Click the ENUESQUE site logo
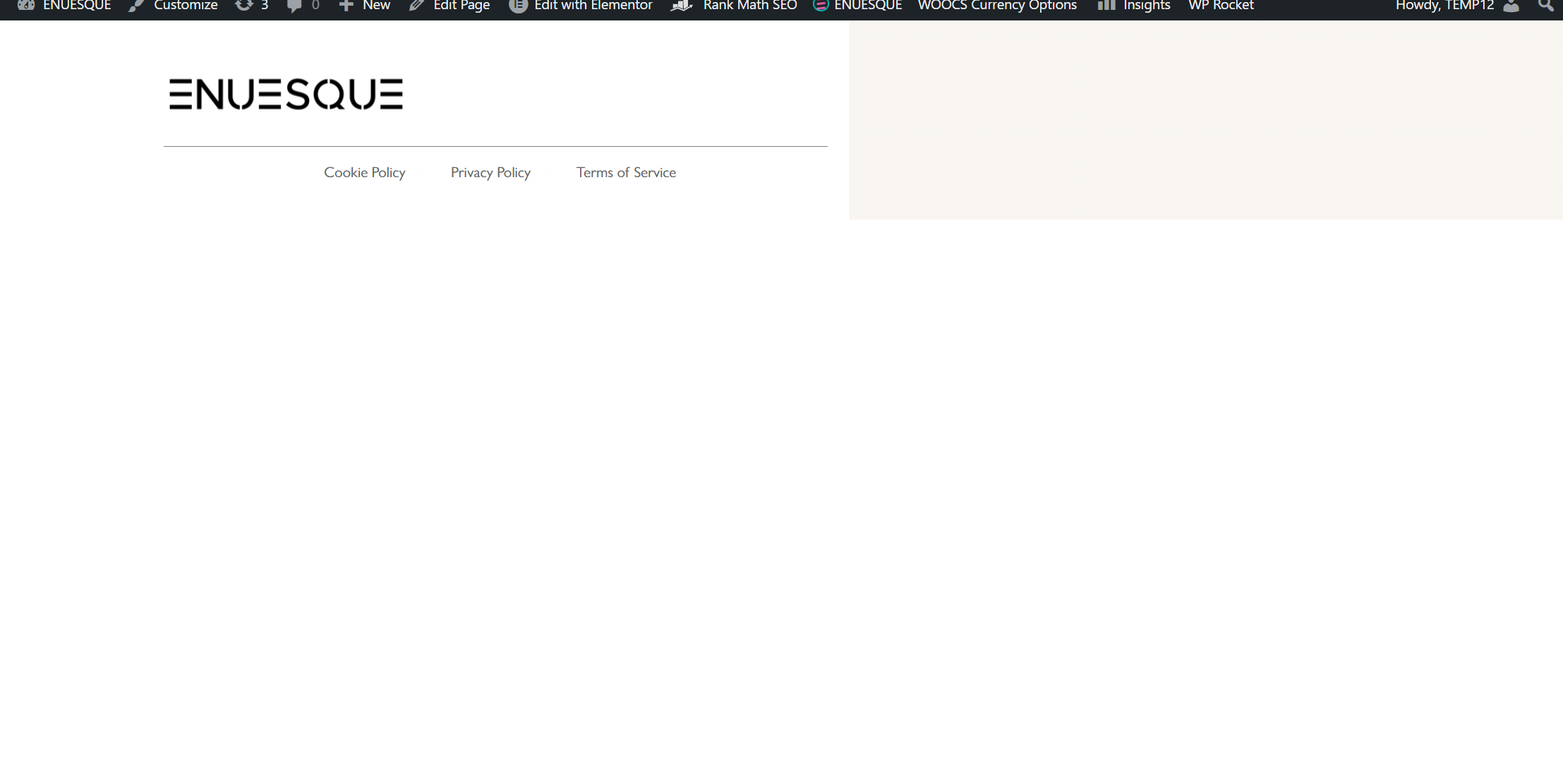 click(x=286, y=94)
